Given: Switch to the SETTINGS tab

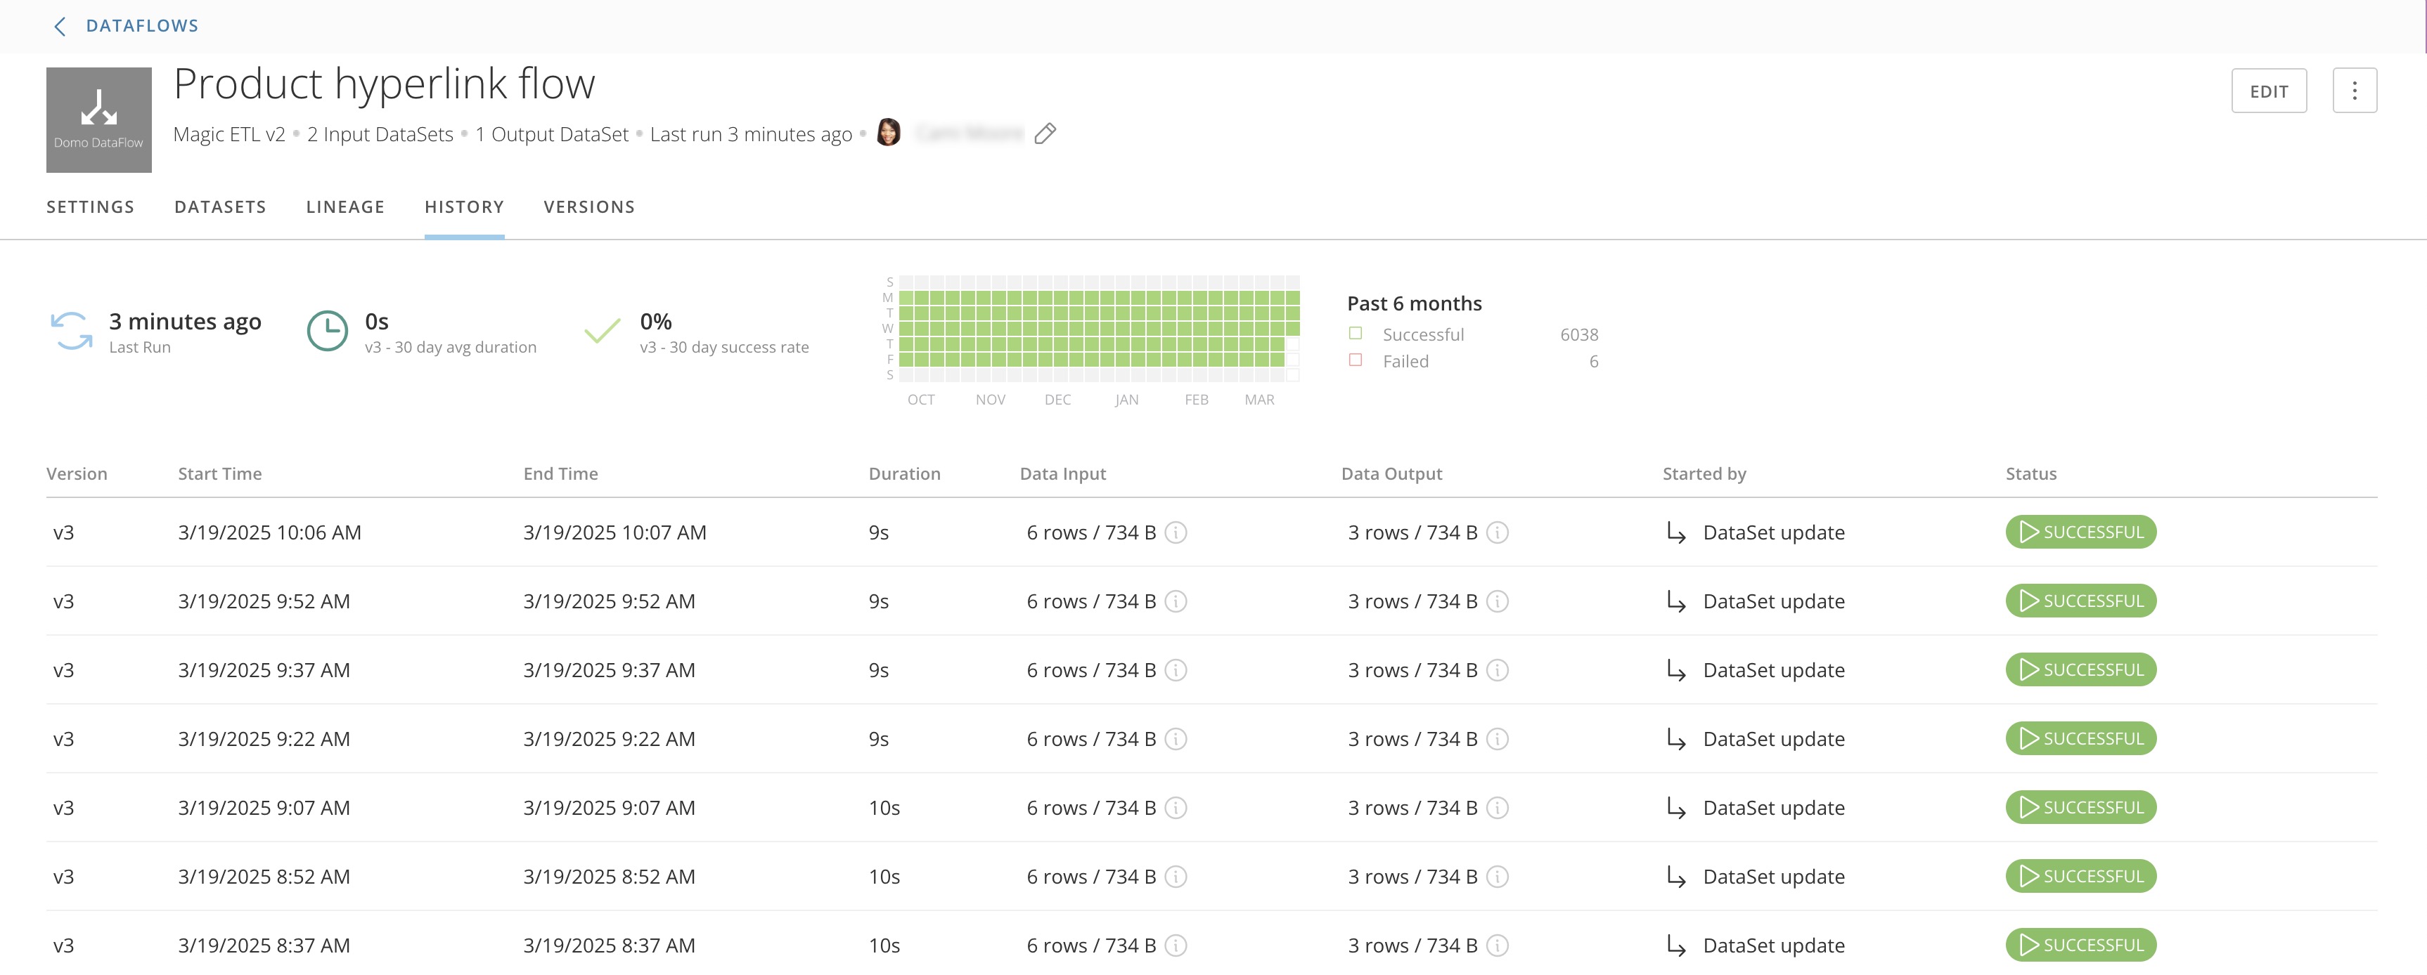Looking at the screenshot, I should point(91,207).
